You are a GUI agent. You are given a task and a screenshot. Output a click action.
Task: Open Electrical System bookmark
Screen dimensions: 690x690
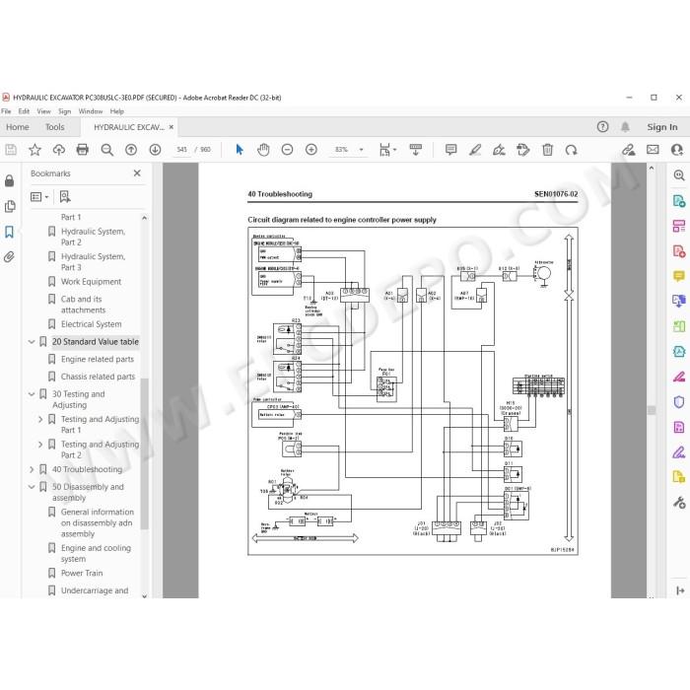tap(91, 324)
